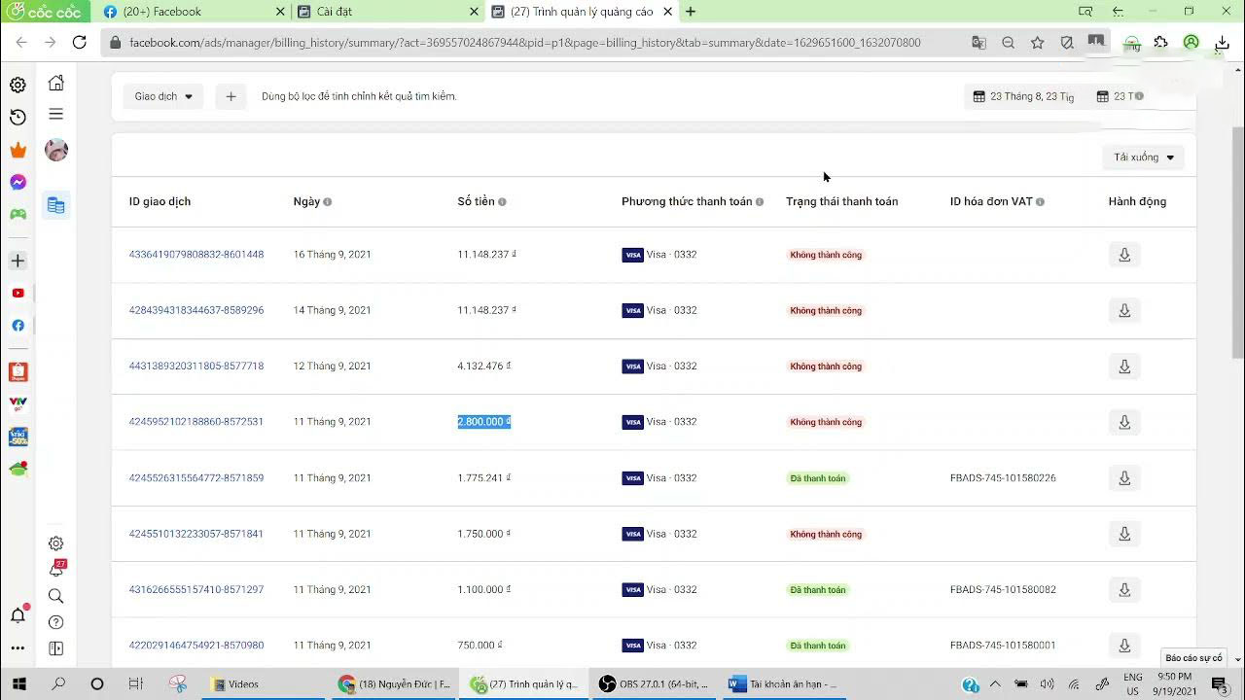The width and height of the screenshot is (1245, 700).
Task: Add a new filter with the plus button
Action: click(231, 96)
